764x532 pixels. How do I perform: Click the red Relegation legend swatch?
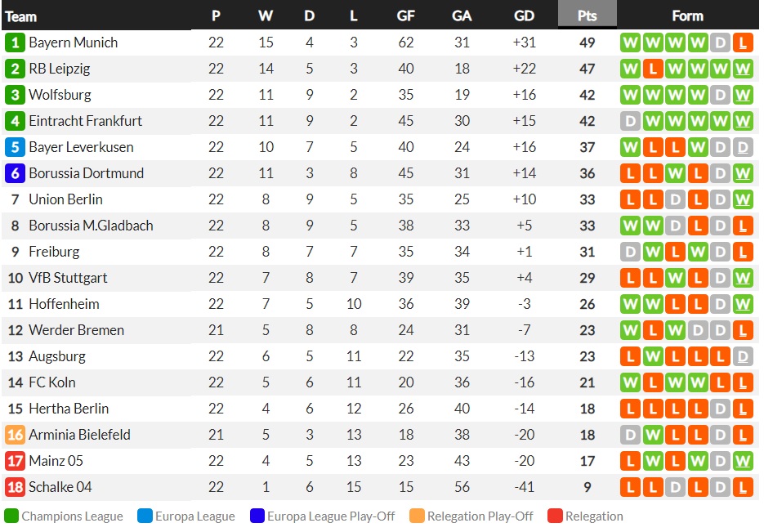[x=555, y=516]
